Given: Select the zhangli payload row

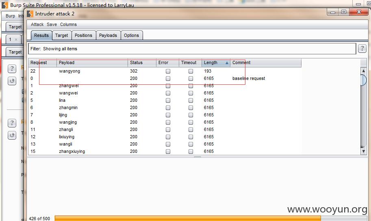Looking at the screenshot, I should click(x=165, y=129).
